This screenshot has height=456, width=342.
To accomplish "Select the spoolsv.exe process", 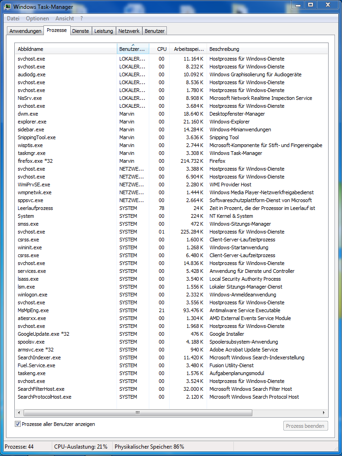I will [x=171, y=342].
